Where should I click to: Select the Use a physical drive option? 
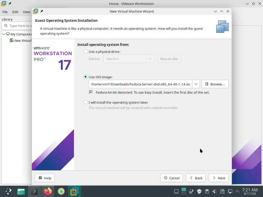coord(85,51)
